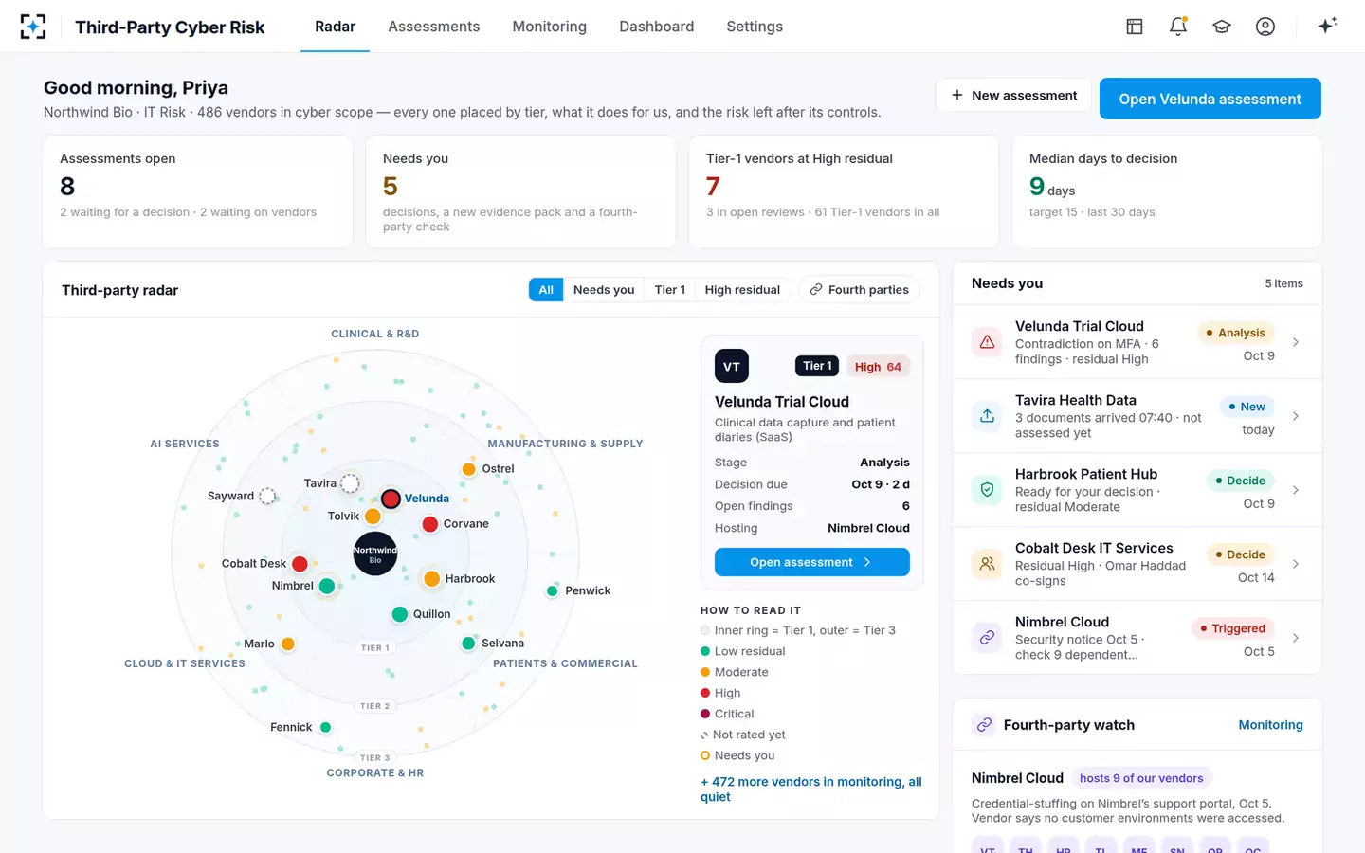Screen dimensions: 1365x853
Task: Click the Moderate legend swatch
Action: 705,672
